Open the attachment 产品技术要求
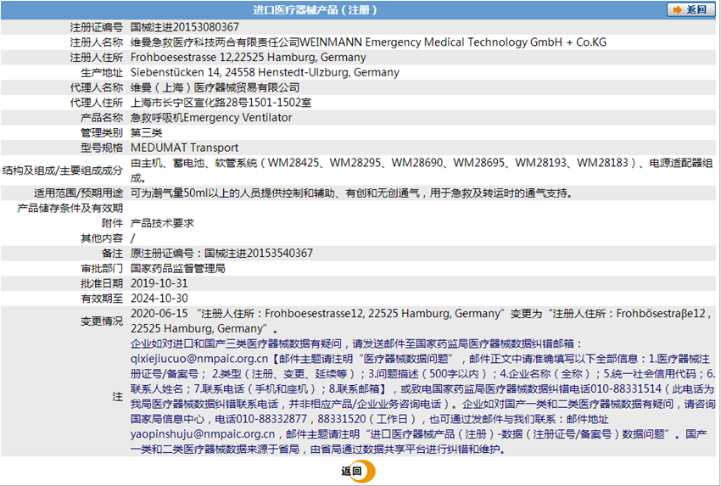Image resolution: width=721 pixels, height=486 pixels. point(162,223)
